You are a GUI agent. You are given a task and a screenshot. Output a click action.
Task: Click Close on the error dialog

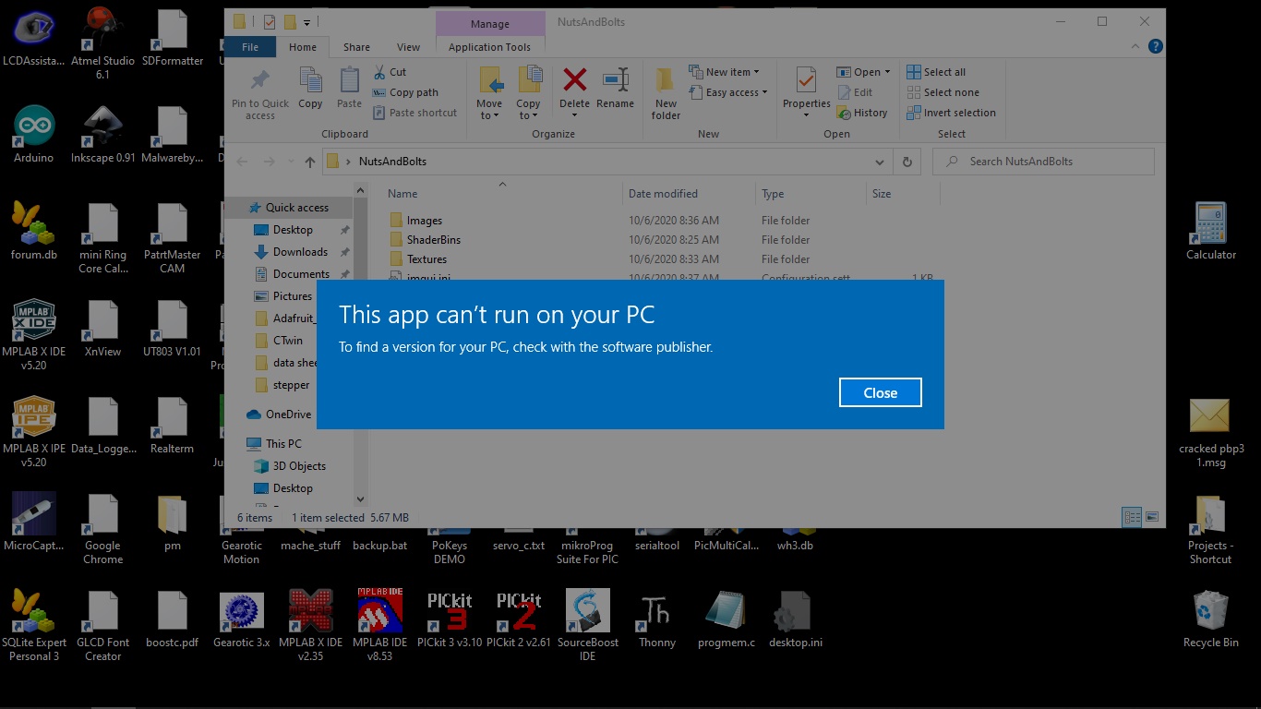[880, 392]
